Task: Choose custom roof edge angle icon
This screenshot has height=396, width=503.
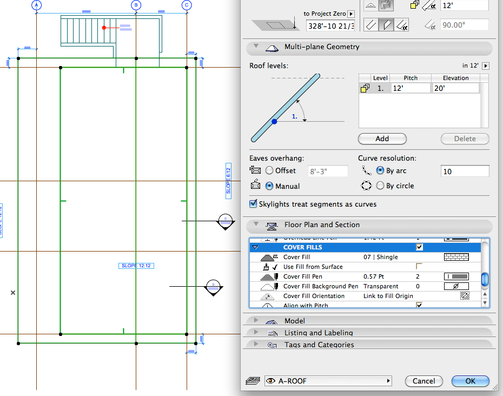Action: [402, 25]
